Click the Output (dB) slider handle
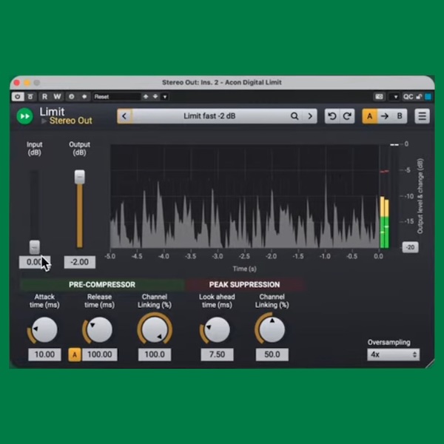The image size is (444, 444). coord(80,177)
